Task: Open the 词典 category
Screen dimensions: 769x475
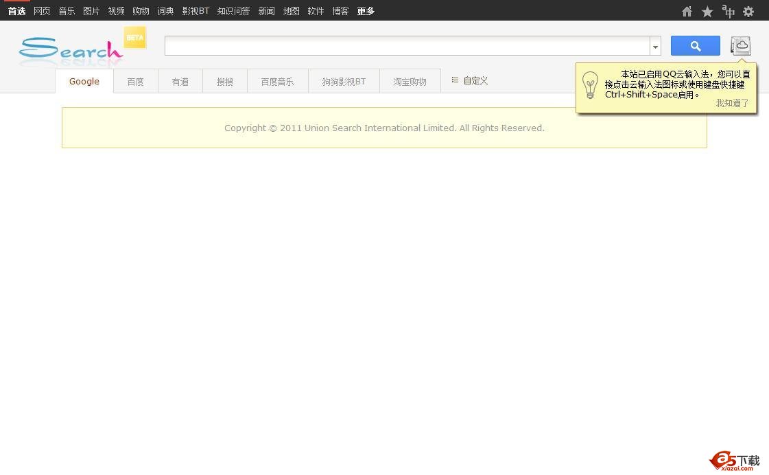Action: 165,11
